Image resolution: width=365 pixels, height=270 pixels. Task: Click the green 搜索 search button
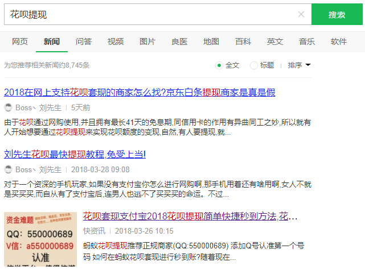click(x=337, y=14)
